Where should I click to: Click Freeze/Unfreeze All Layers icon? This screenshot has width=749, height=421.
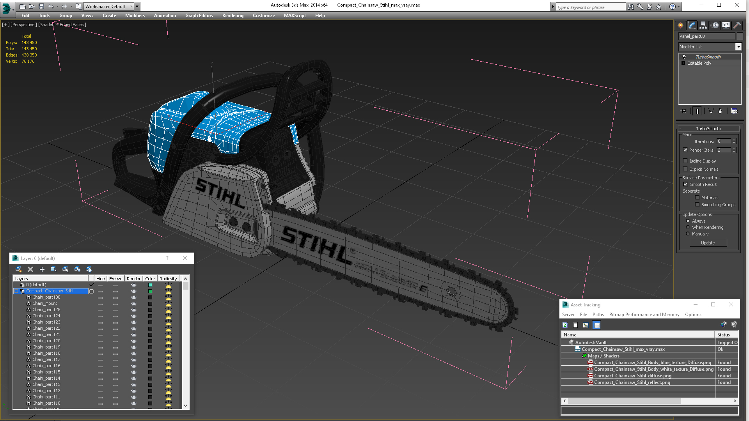(x=89, y=269)
